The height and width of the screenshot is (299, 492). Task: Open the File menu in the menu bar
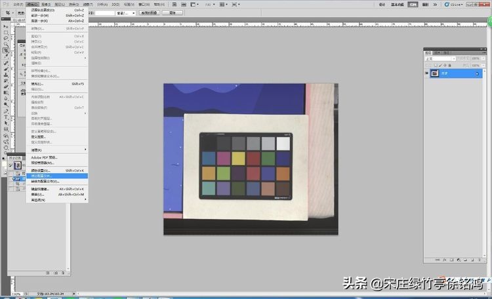coord(18,5)
